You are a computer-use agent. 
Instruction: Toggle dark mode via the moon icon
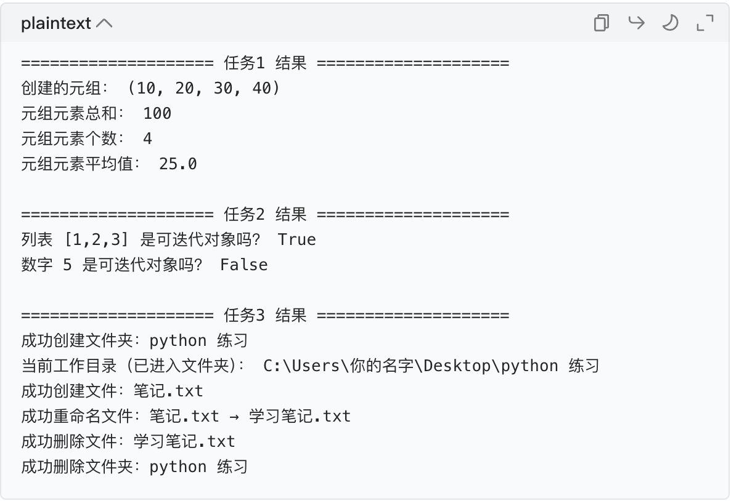[x=670, y=23]
